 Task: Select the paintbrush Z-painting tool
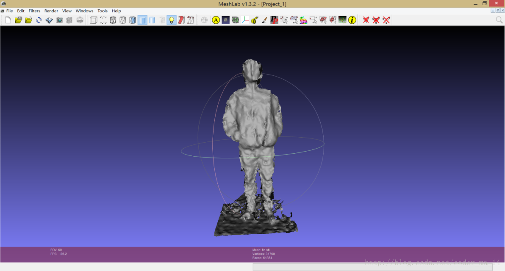point(264,20)
